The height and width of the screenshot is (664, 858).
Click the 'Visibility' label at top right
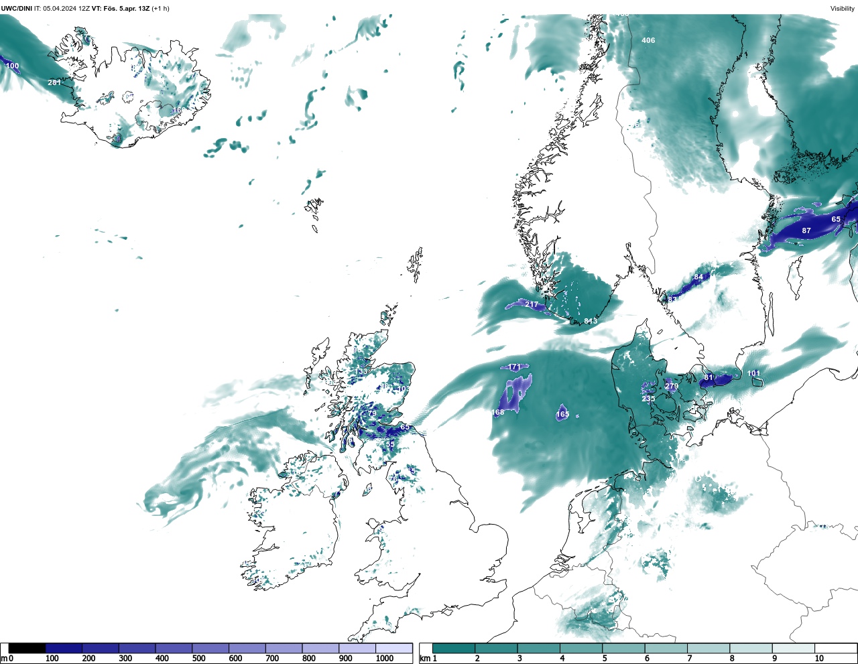coord(843,9)
